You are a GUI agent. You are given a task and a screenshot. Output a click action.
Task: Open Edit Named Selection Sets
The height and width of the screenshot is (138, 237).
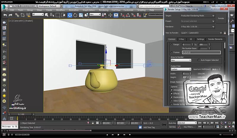(145, 15)
